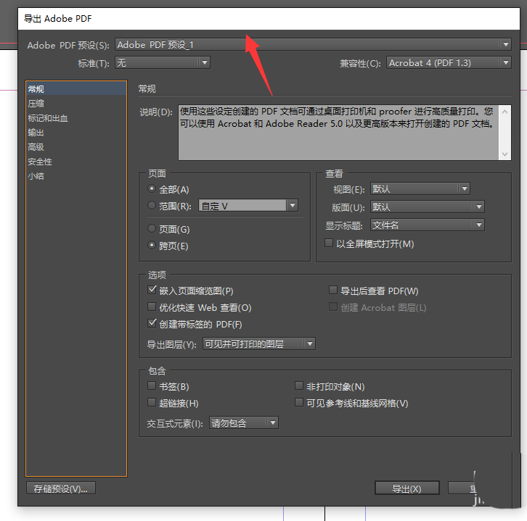Open the 版面(U) dropdown
Screen dimensions: 527x521
point(427,207)
